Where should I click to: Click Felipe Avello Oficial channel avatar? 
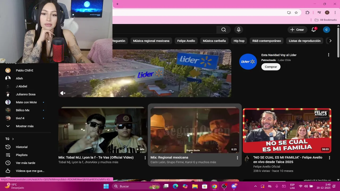pyautogui.click(x=247, y=159)
